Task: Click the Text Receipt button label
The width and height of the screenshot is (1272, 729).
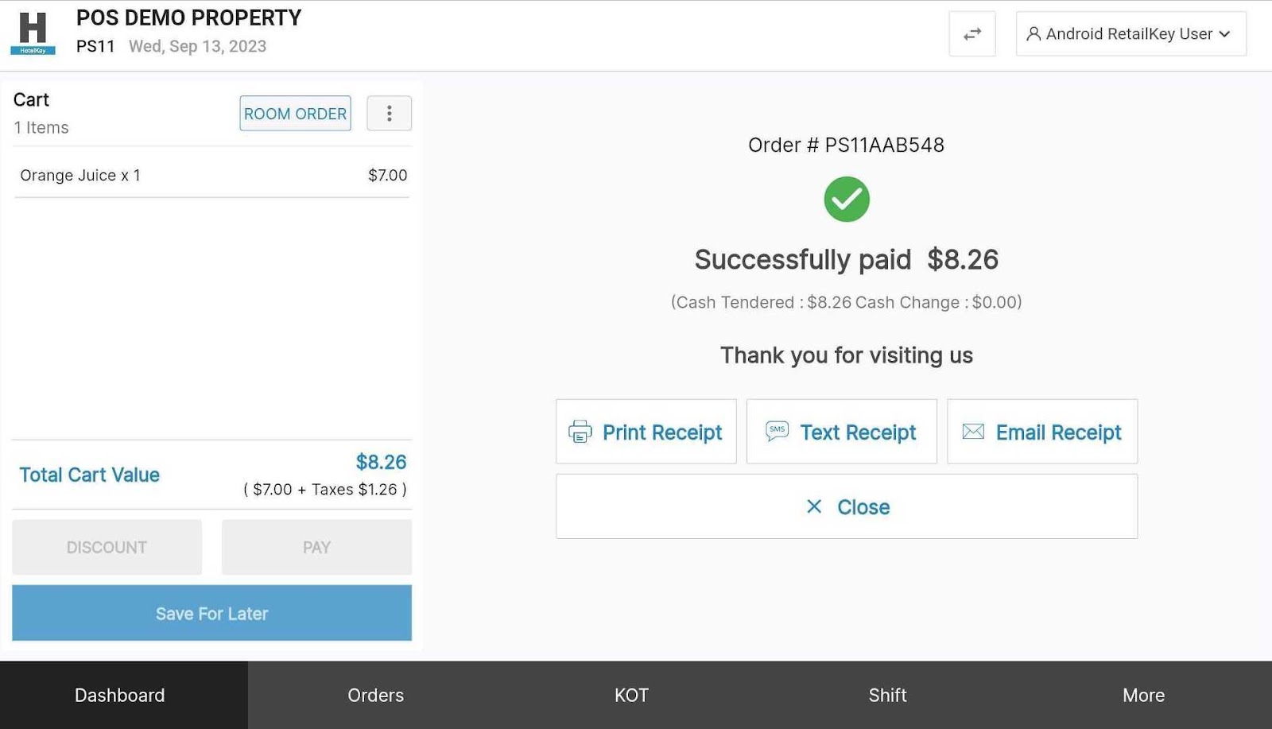Action: pos(858,432)
